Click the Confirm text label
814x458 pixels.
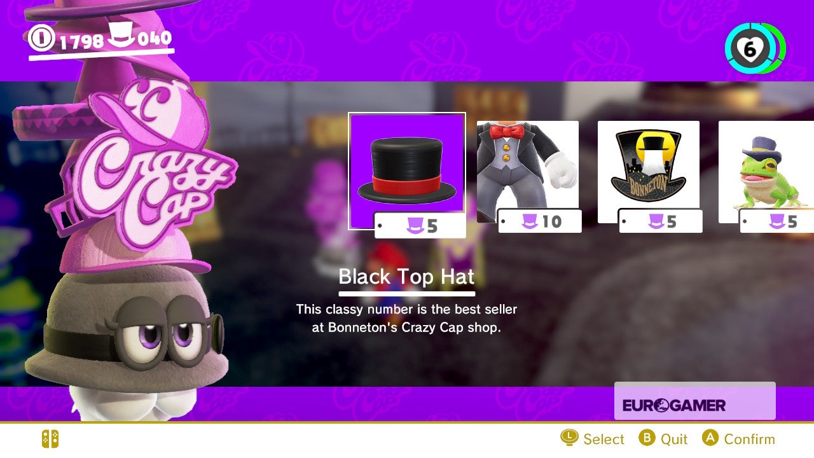[x=750, y=439]
